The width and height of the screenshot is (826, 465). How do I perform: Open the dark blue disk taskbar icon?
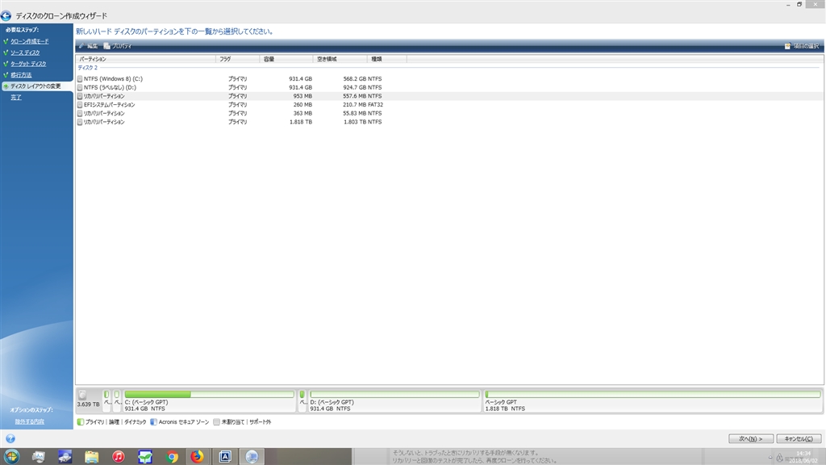[65, 457]
